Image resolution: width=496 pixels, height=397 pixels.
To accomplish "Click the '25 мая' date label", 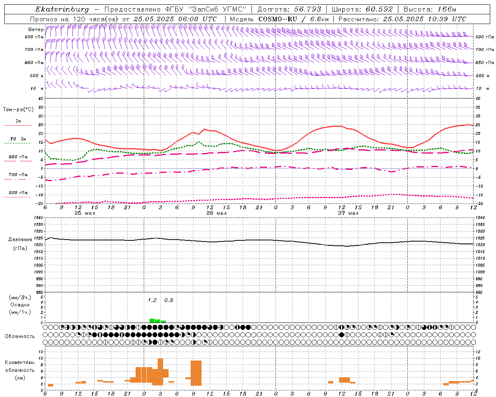I will point(84,213).
